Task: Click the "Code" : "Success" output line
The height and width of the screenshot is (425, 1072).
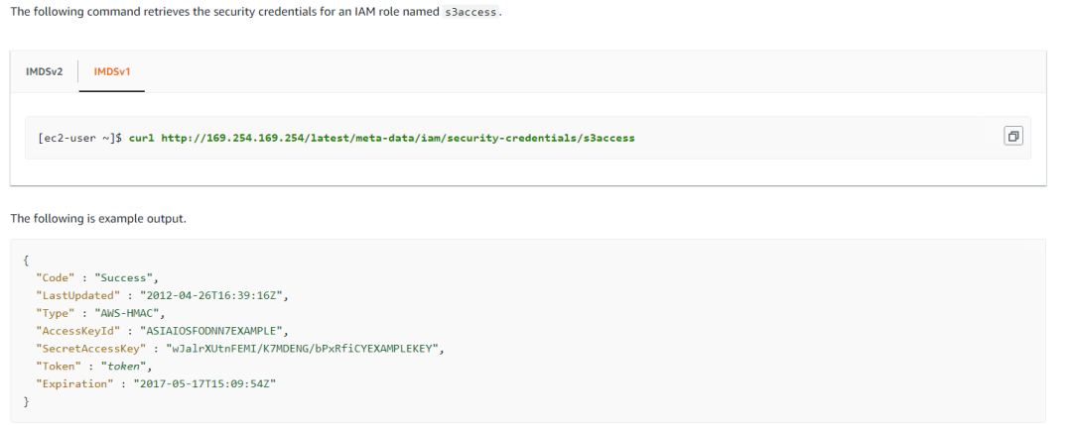Action: 97,277
